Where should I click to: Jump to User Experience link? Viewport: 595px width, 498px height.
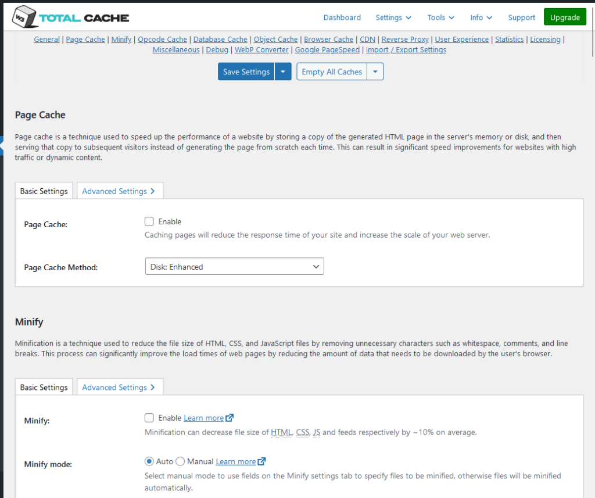point(462,39)
